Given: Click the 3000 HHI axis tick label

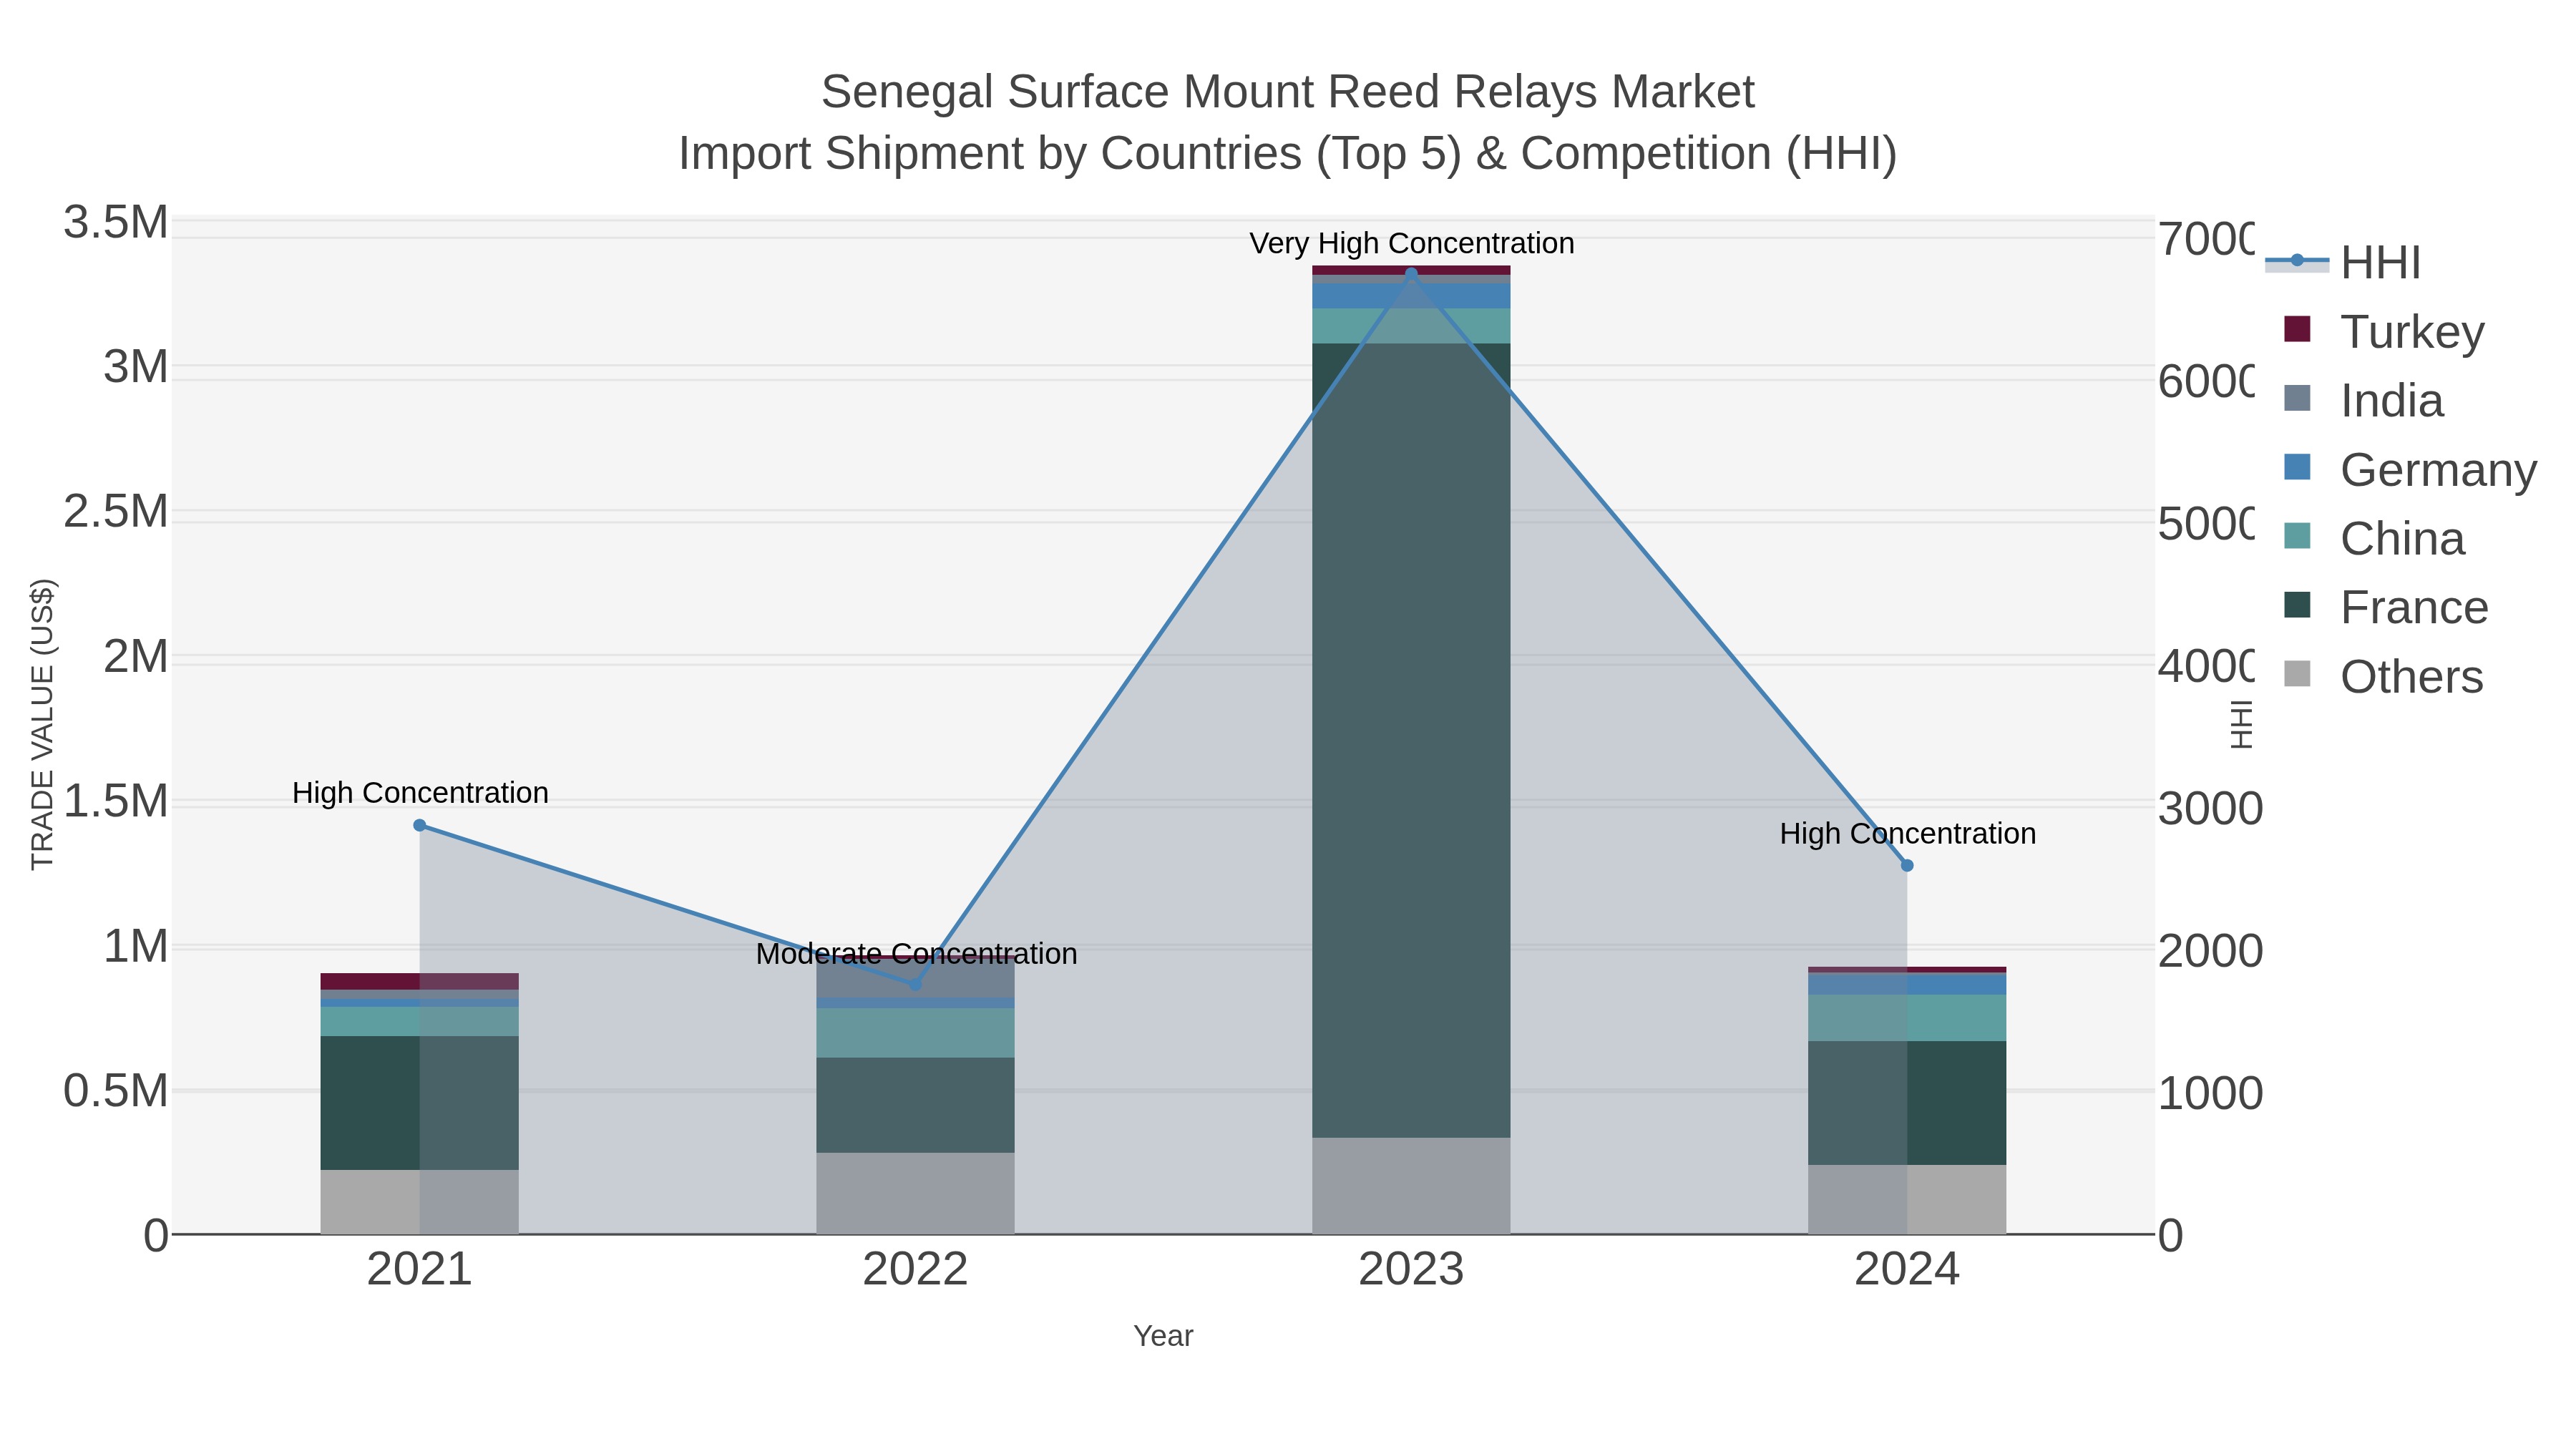Looking at the screenshot, I should pyautogui.click(x=2210, y=808).
